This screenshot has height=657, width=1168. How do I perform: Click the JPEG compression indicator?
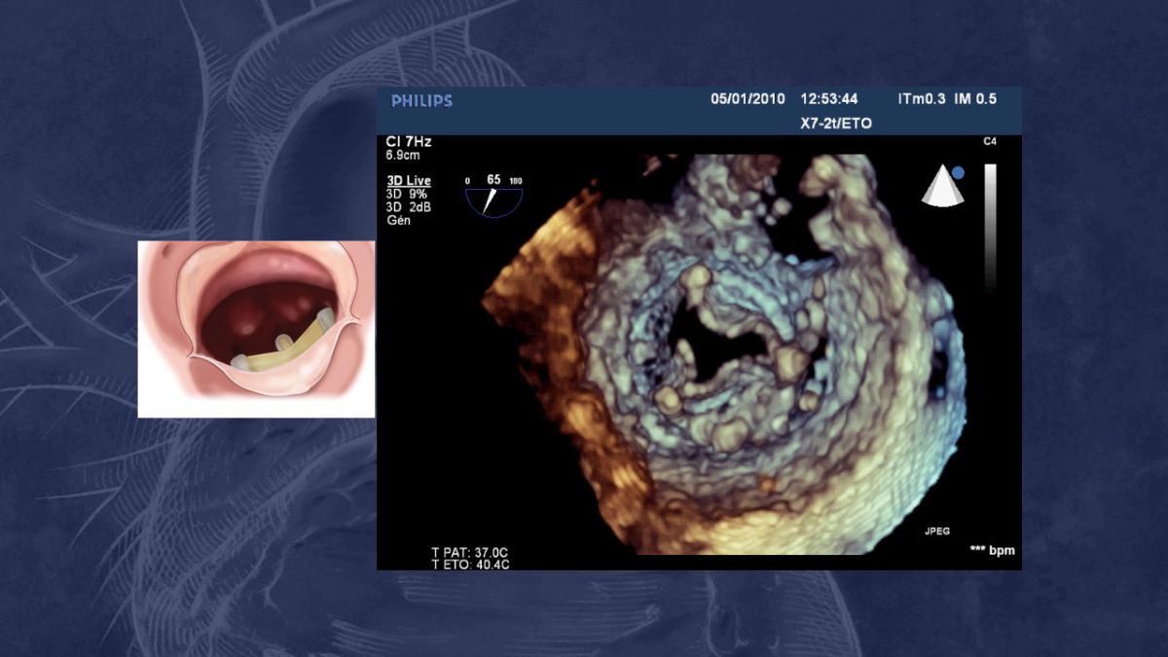(937, 531)
